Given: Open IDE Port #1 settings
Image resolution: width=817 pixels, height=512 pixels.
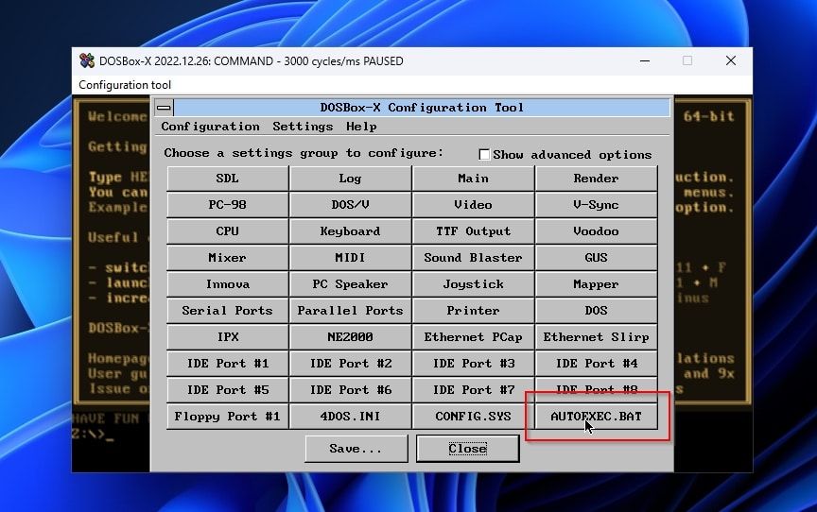Looking at the screenshot, I should click(227, 364).
